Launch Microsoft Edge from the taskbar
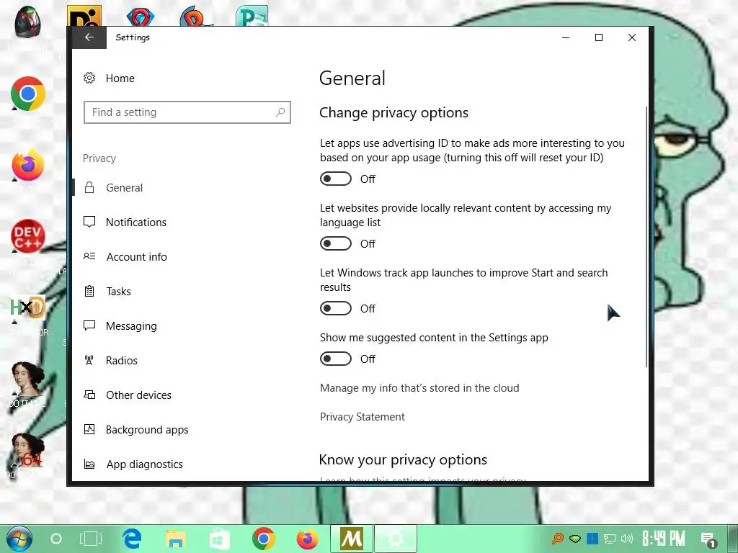738x553 pixels. click(x=133, y=539)
